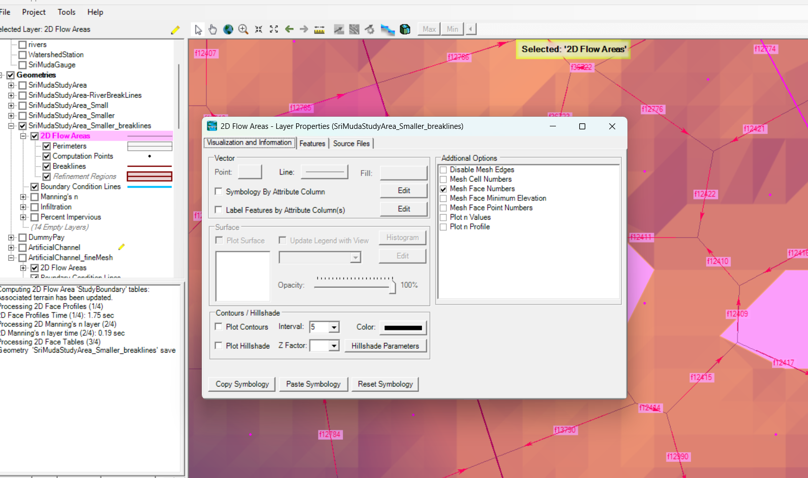Screen dimensions: 808x478
Task: Collapse the SriMudaStudyArea_Smaller_breaklines node
Action: pos(11,126)
